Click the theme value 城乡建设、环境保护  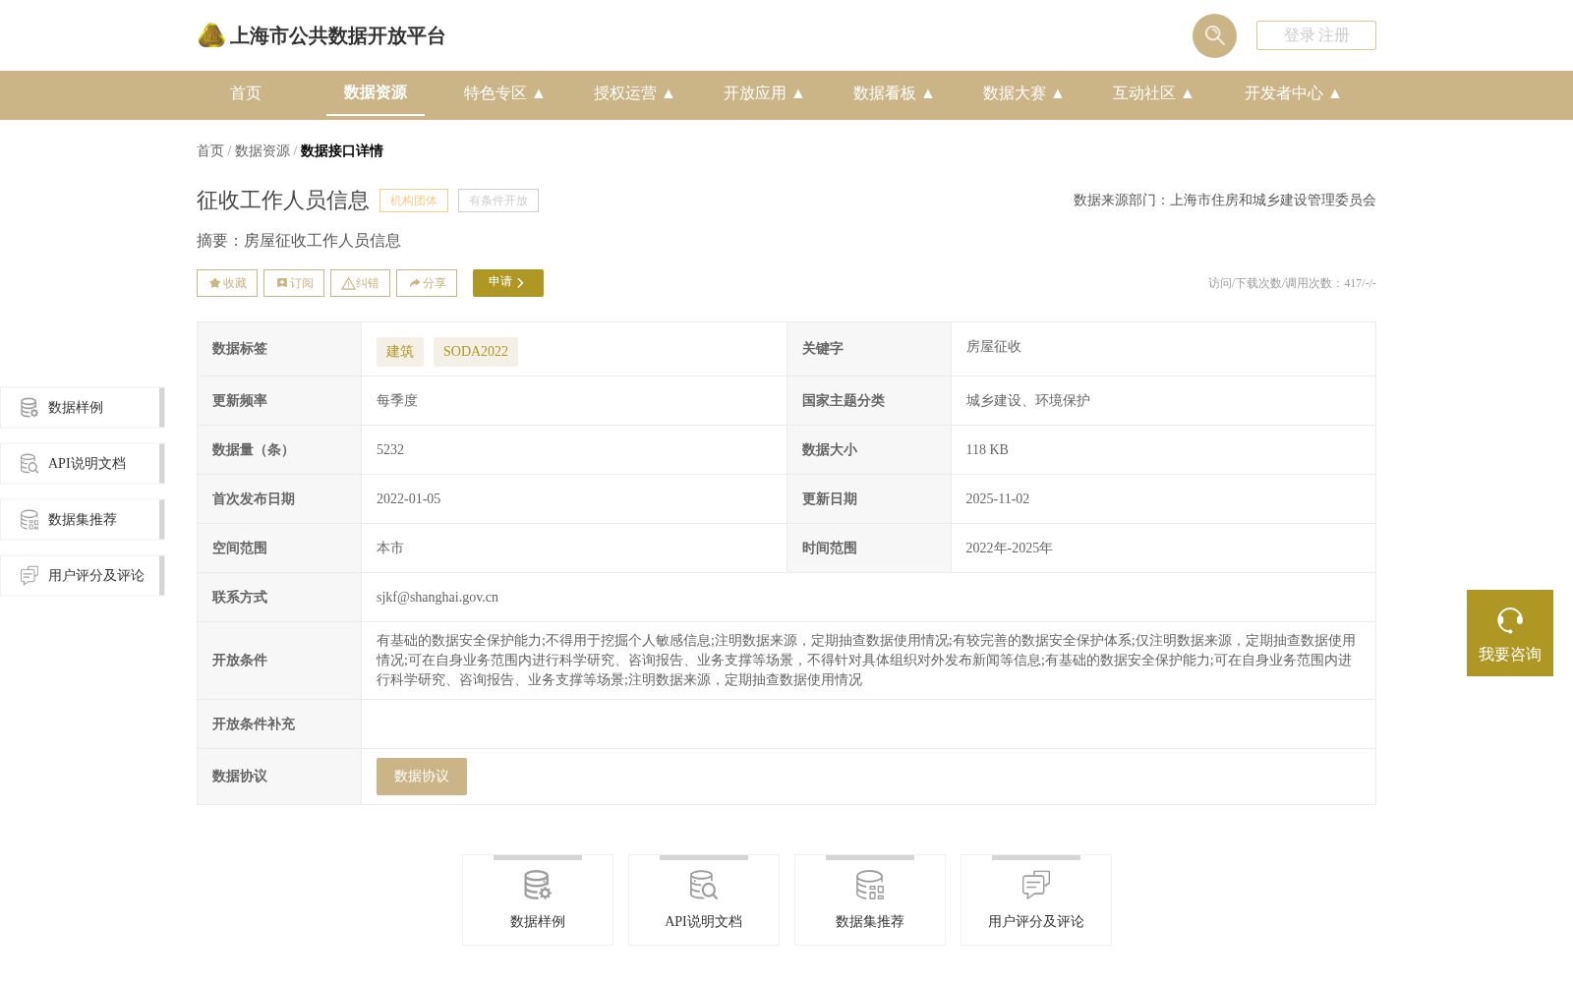(x=1028, y=400)
